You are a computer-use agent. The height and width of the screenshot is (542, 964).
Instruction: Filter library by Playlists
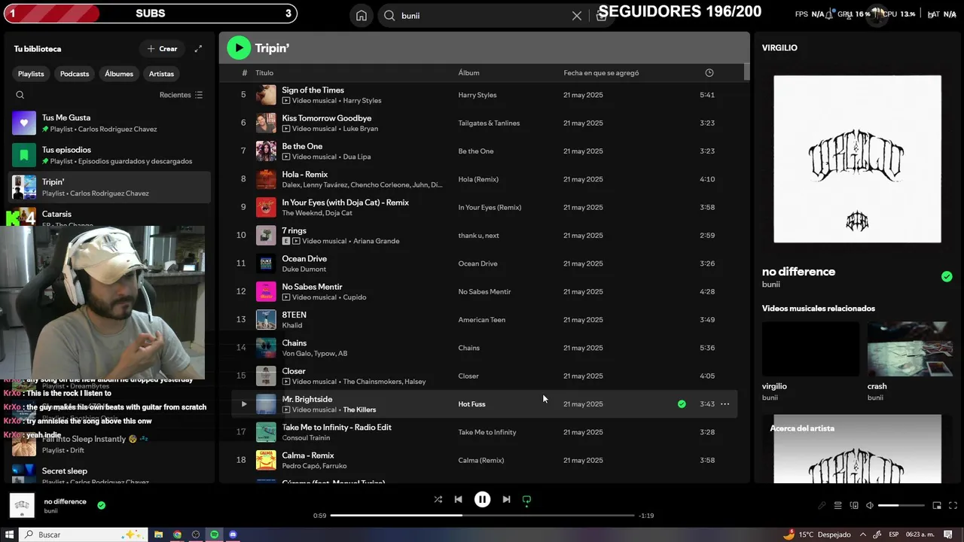pos(31,74)
